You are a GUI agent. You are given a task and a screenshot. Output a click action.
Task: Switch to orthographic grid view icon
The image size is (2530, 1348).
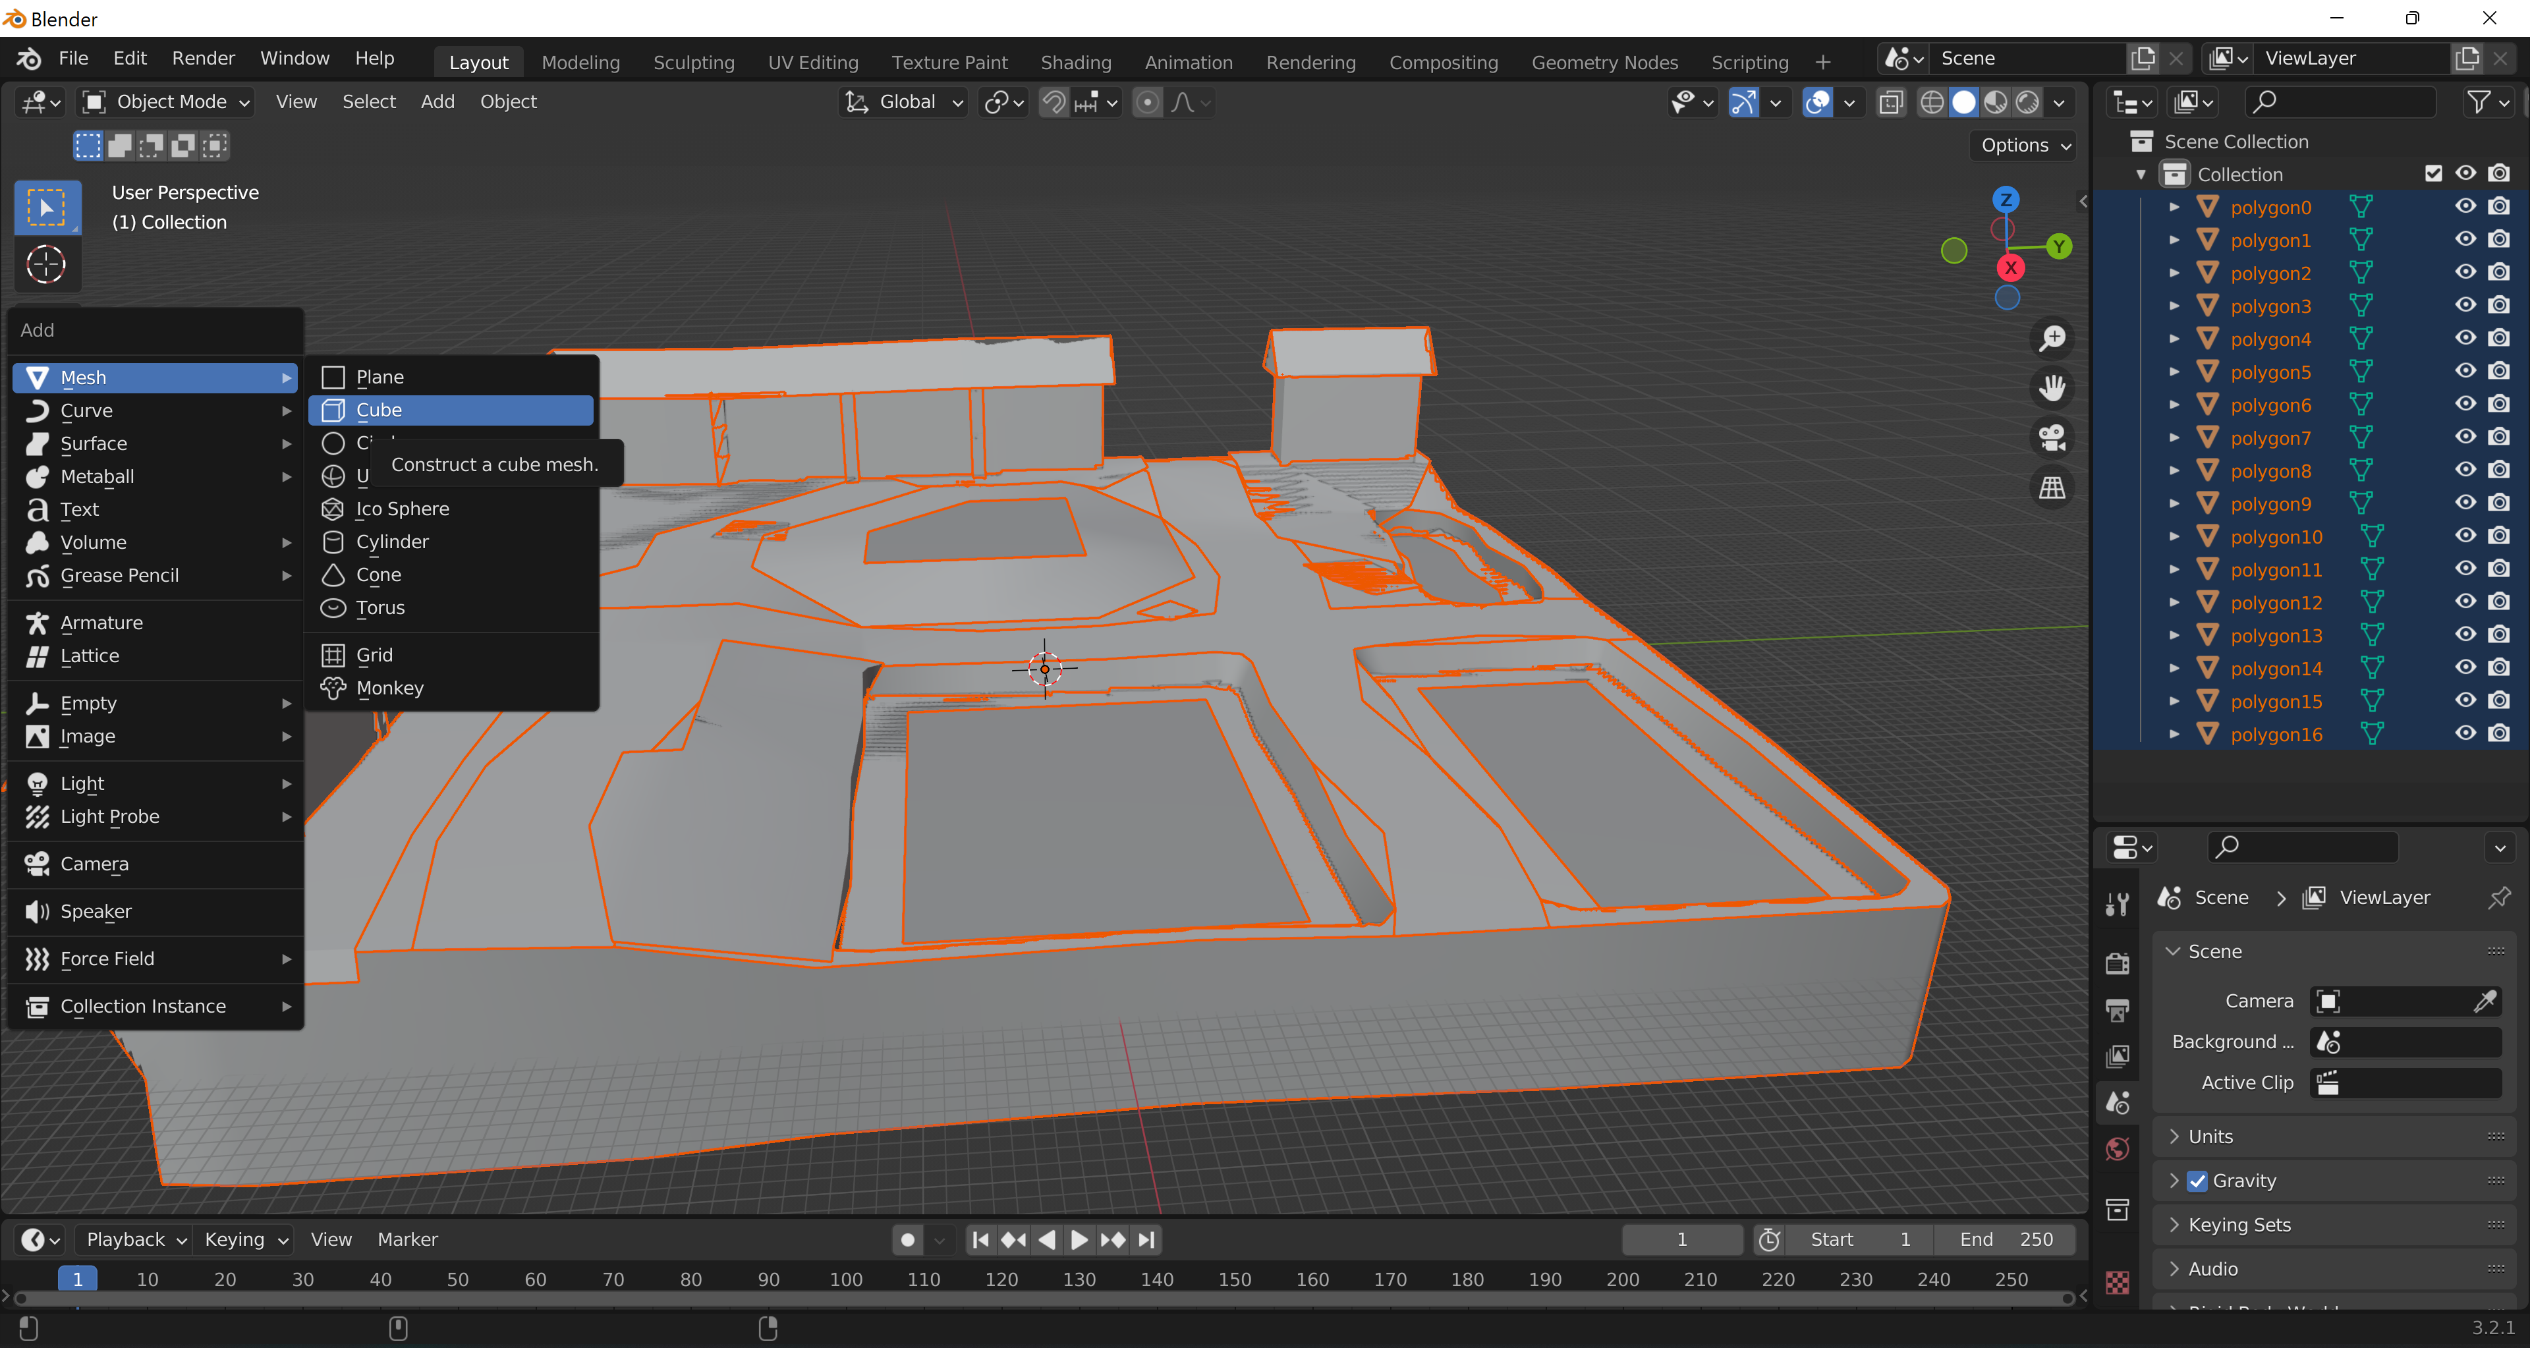pyautogui.click(x=2052, y=488)
